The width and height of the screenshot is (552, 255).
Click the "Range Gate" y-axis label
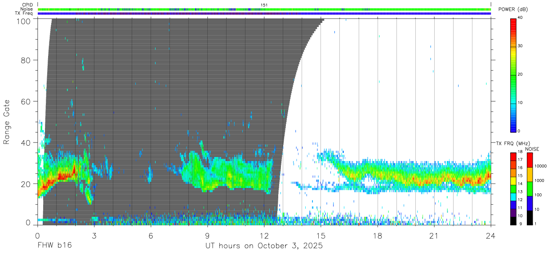[x=7, y=122]
